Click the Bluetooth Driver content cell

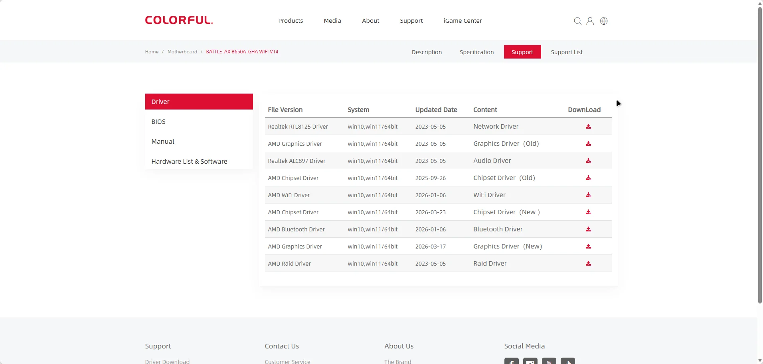point(498,229)
